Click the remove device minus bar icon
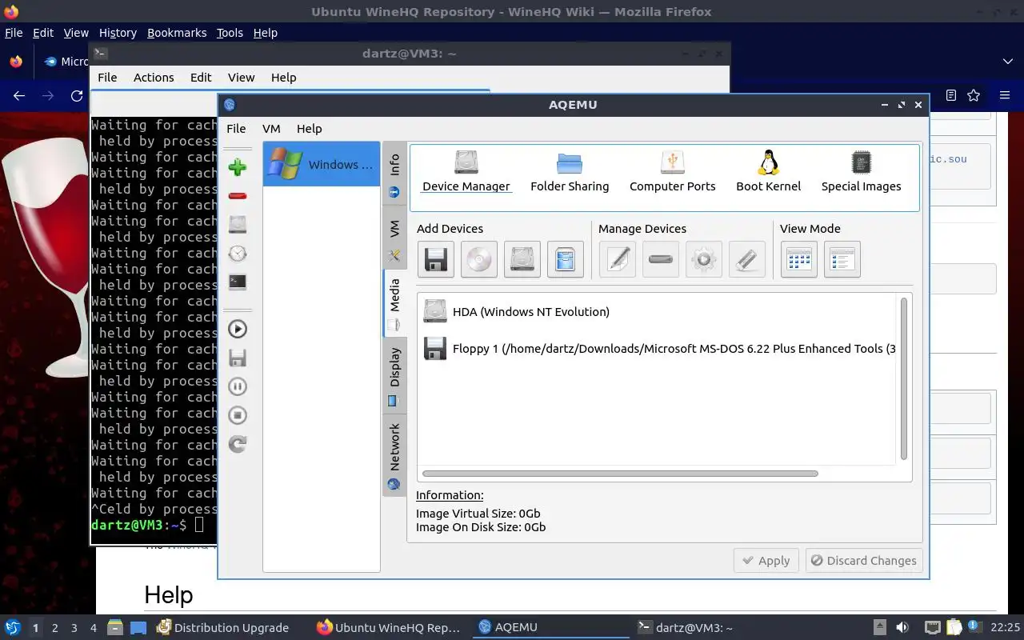Viewport: 1024px width, 640px height. pos(661,259)
